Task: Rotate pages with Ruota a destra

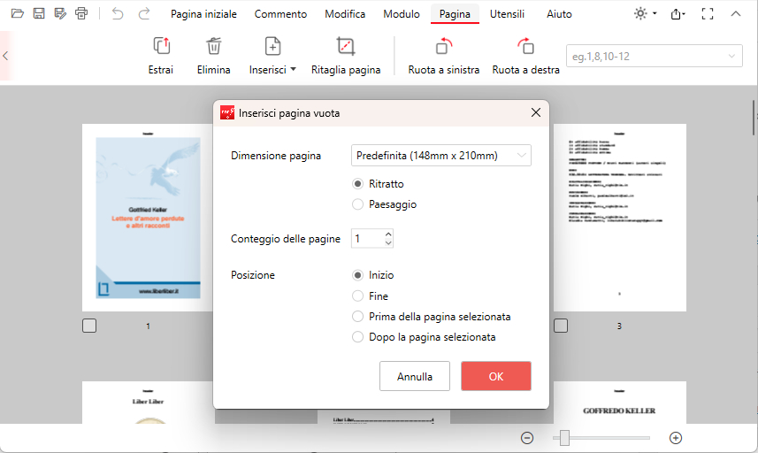Action: (526, 56)
